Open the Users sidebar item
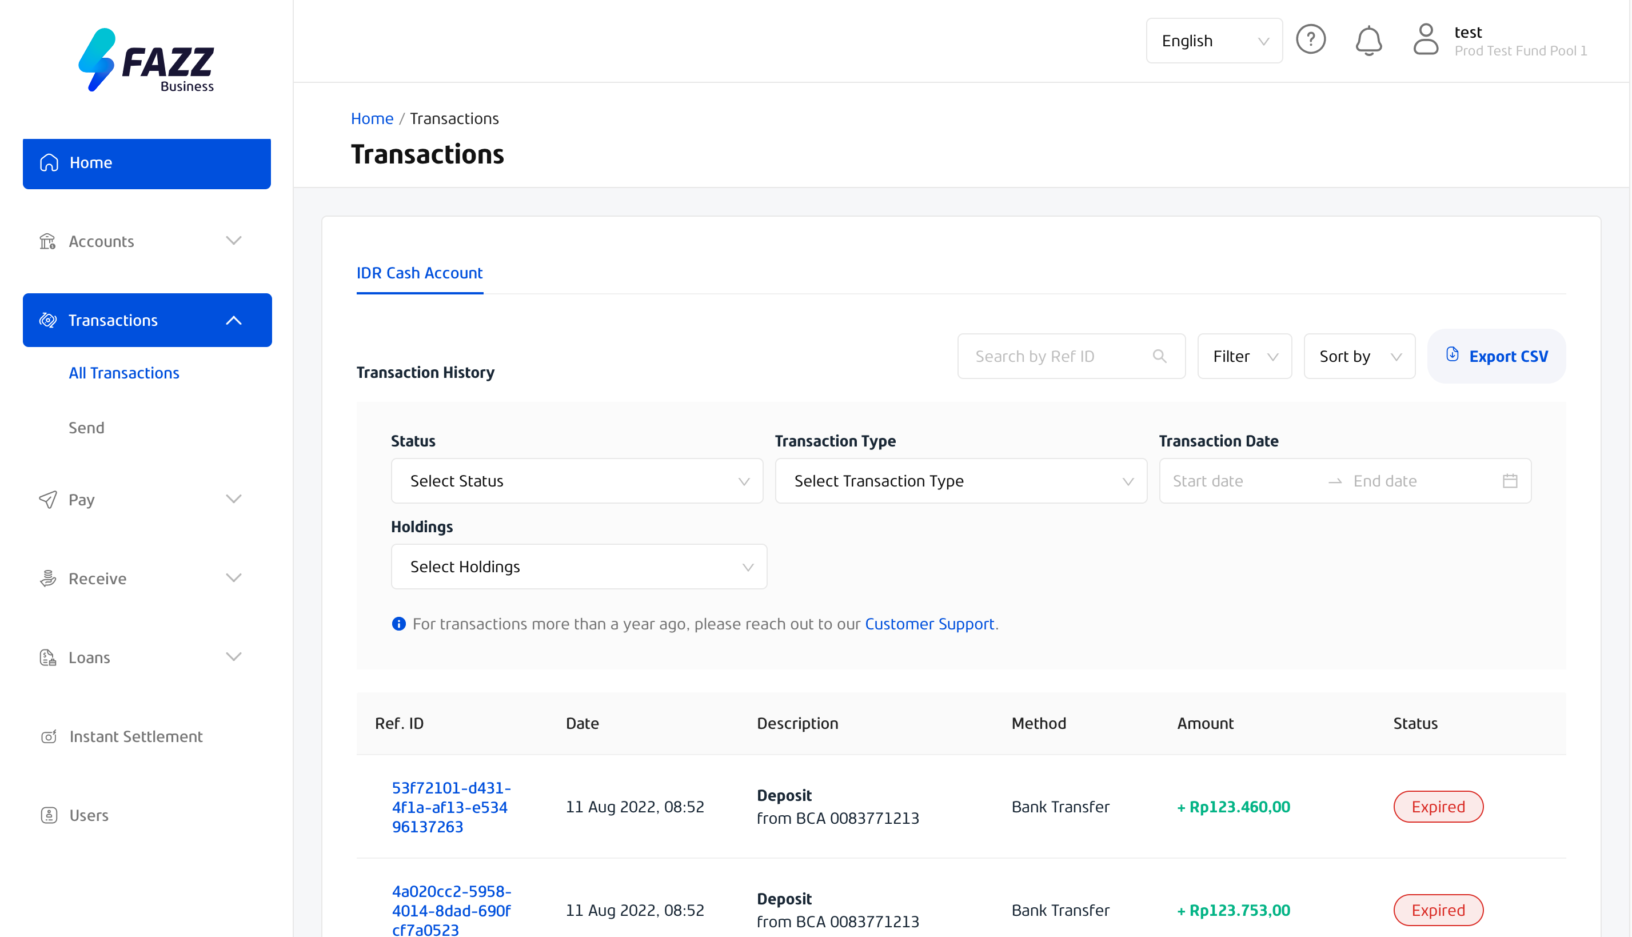 pos(89,815)
